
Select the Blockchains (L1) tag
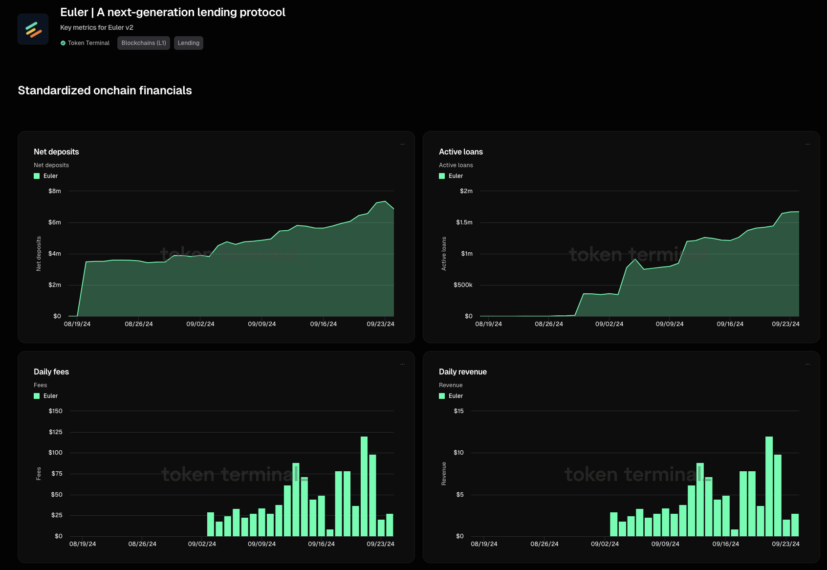144,43
